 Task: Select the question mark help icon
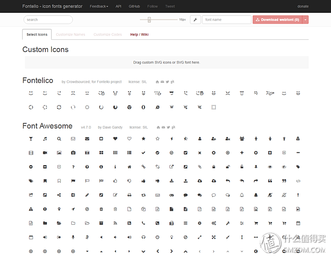[x=73, y=167]
